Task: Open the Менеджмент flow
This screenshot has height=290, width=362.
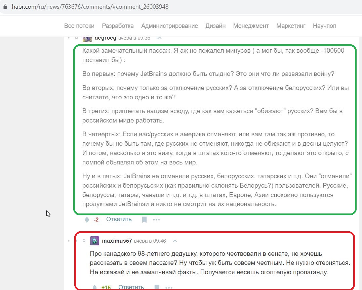Action: tap(251, 26)
